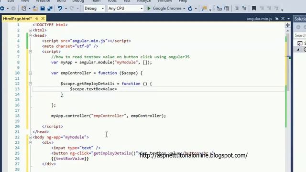This screenshot has width=306, height=172.
Task: Click the Comment Out selected lines icon
Action: point(237,9)
